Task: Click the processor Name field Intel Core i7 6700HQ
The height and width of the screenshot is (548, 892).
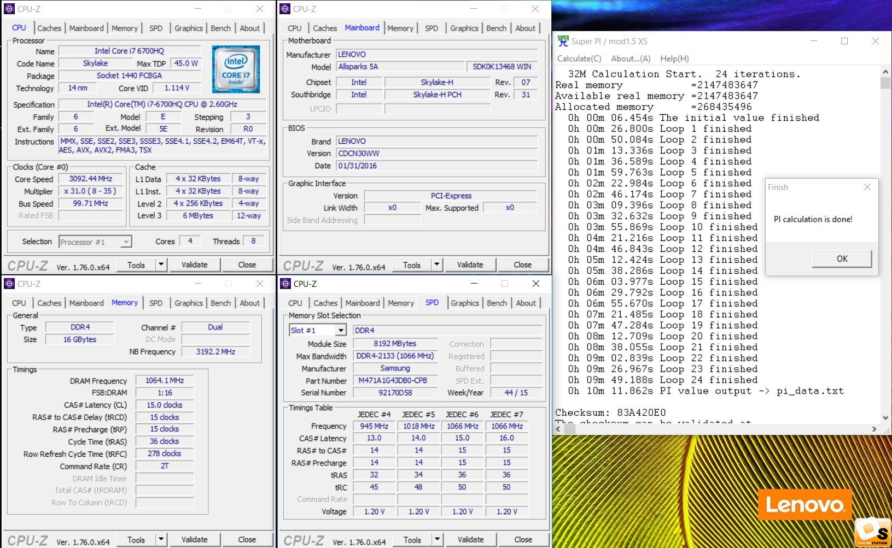Action: (129, 51)
